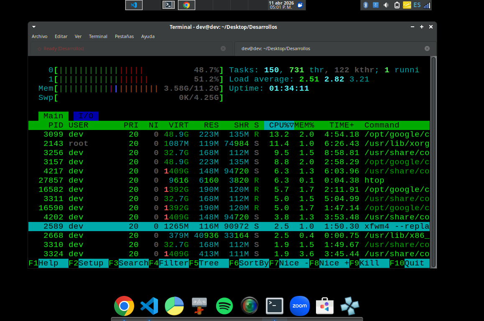
Task: Sort by the CPU% column header
Action: tap(279, 125)
